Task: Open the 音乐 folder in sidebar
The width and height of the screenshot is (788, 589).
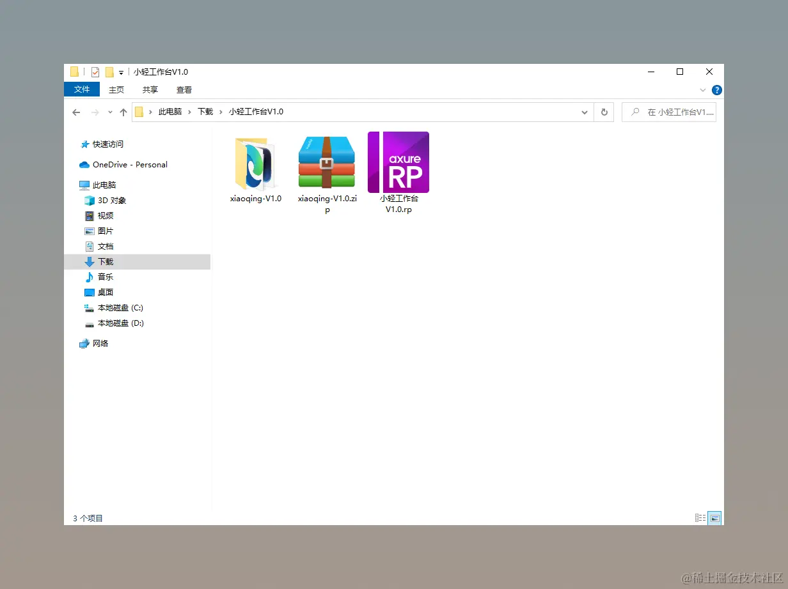Action: [x=99, y=277]
